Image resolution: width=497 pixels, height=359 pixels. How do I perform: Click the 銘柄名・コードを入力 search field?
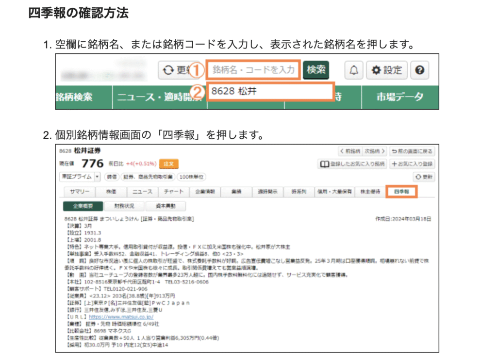pos(253,70)
